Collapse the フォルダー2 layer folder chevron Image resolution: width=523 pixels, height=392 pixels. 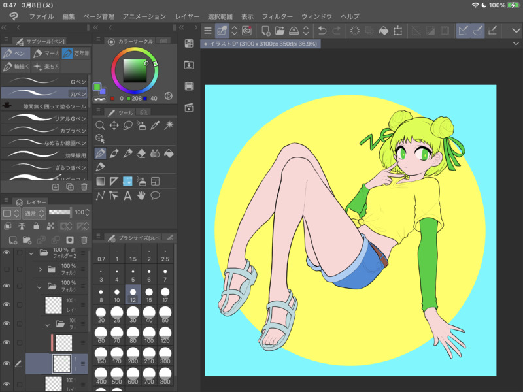(x=31, y=252)
